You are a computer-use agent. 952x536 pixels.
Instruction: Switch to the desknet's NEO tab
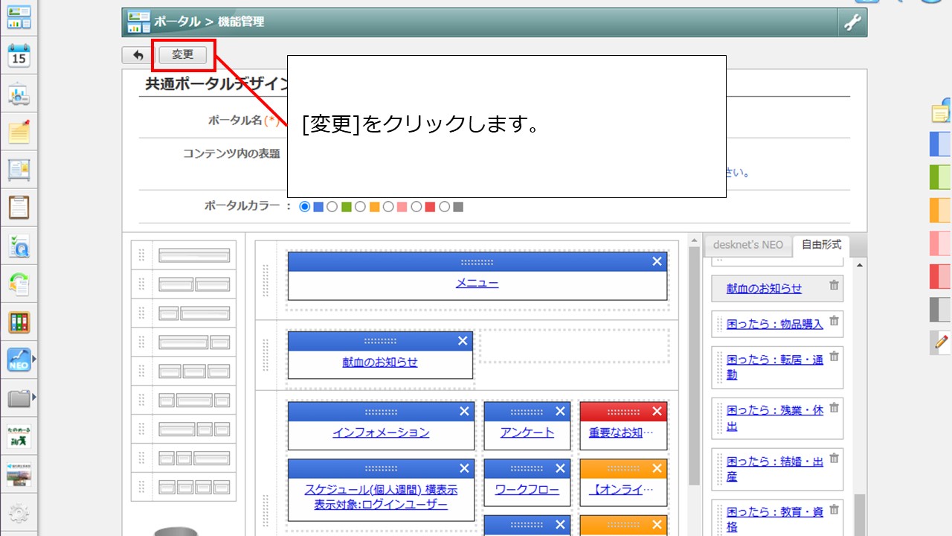(747, 245)
